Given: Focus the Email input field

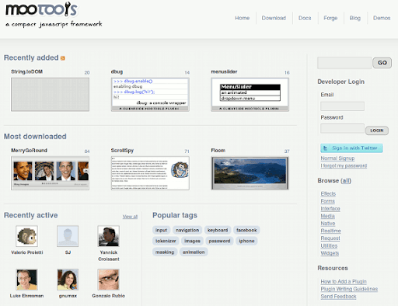Looking at the screenshot, I should tap(342, 106).
